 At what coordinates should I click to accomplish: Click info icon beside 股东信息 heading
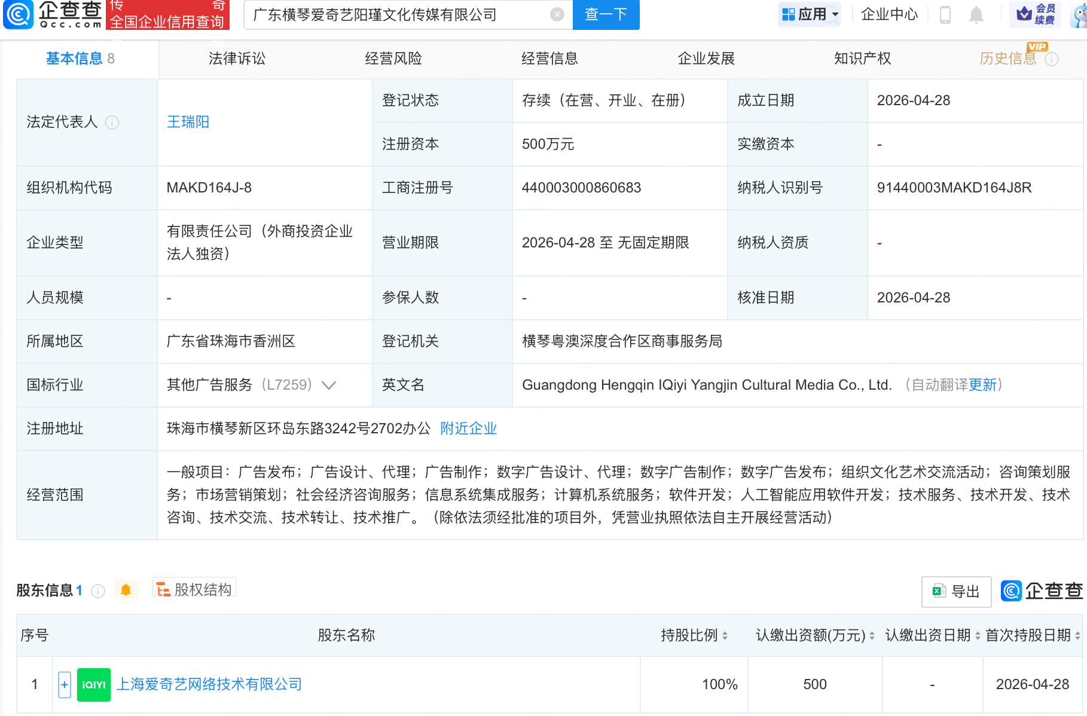pos(98,591)
